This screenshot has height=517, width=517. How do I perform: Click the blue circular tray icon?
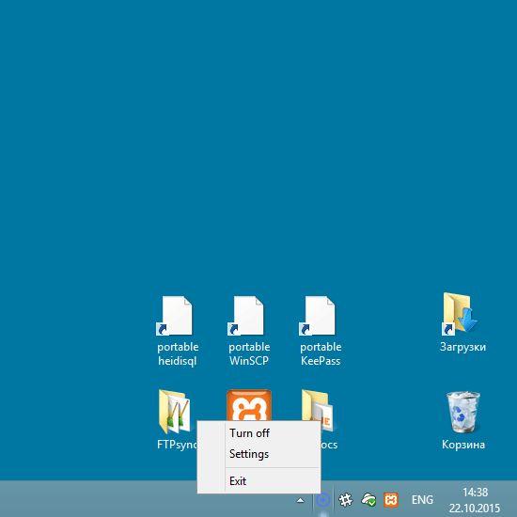(322, 500)
